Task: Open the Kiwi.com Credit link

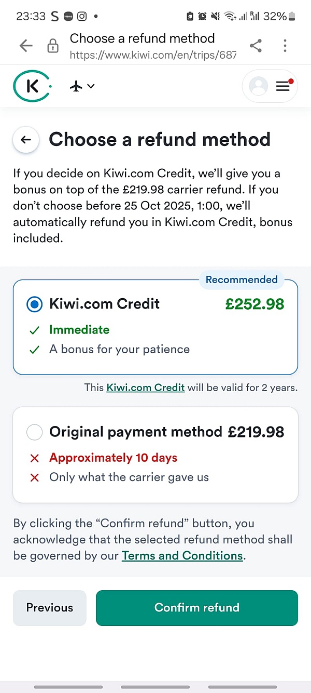Action: [146, 388]
